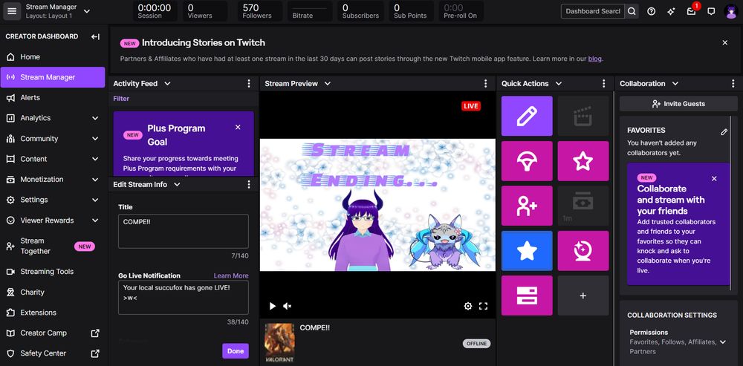Open Creator Camp external link
The image size is (743, 366).
[x=53, y=333]
